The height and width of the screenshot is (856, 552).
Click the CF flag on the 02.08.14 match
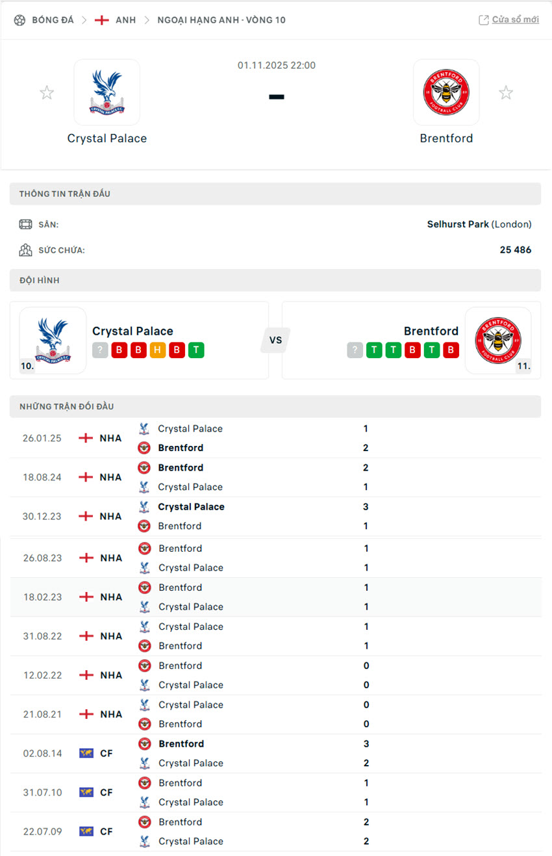point(86,753)
